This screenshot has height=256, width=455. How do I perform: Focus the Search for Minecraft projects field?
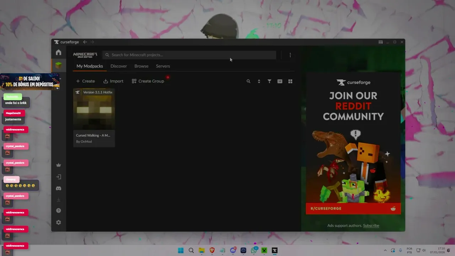[189, 55]
